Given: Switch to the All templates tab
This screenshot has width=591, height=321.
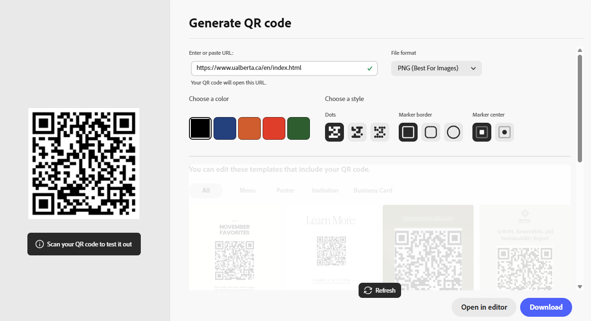Looking at the screenshot, I should pyautogui.click(x=206, y=190).
